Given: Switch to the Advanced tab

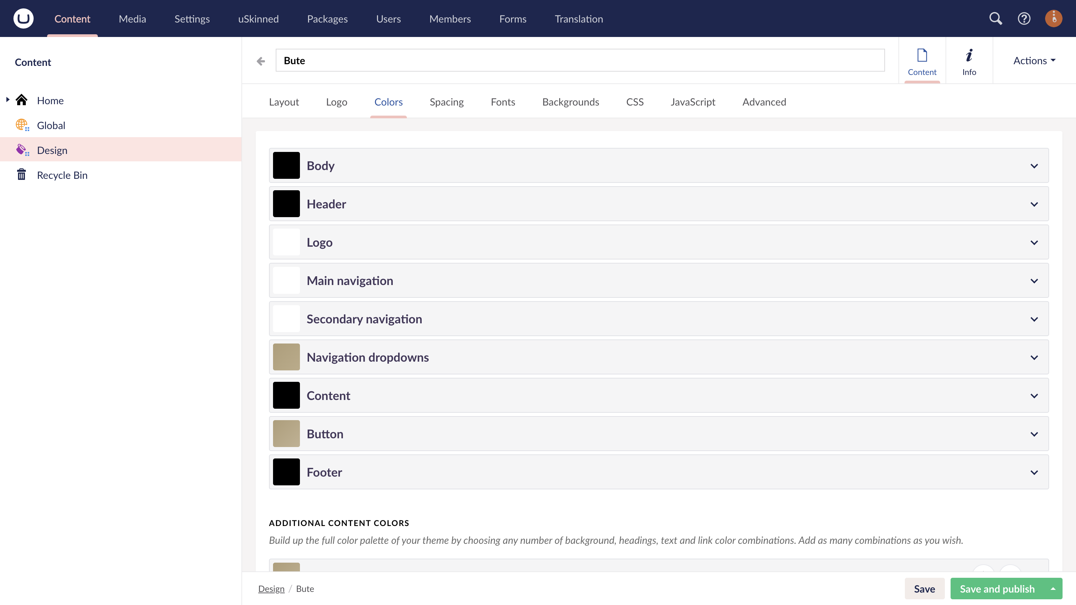Looking at the screenshot, I should [764, 102].
